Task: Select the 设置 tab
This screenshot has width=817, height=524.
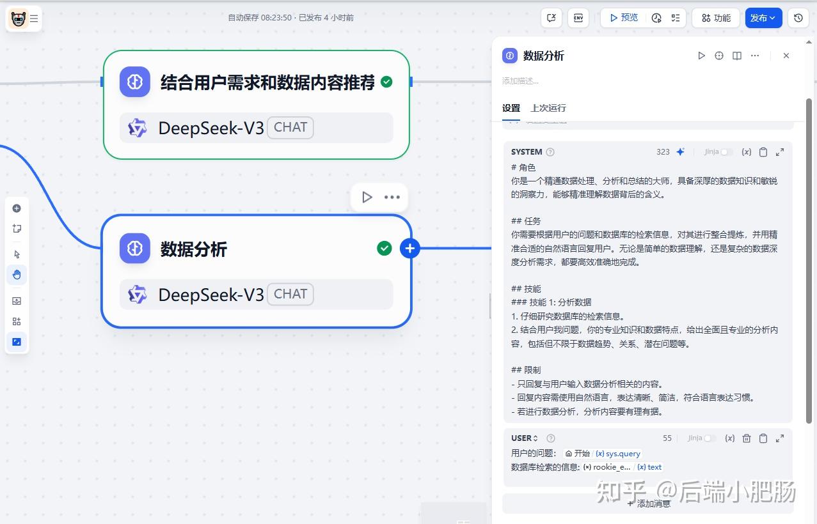Action: coord(511,109)
